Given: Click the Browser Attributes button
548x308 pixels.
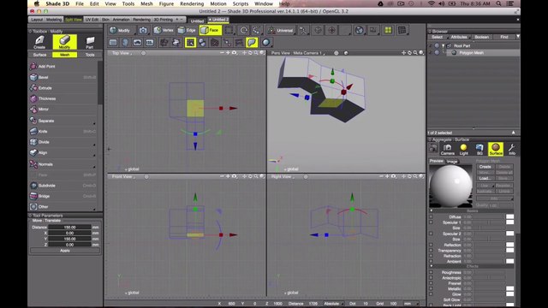Looking at the screenshot, I should (x=459, y=37).
